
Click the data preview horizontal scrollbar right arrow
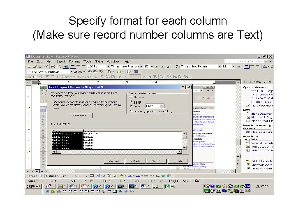180,152
